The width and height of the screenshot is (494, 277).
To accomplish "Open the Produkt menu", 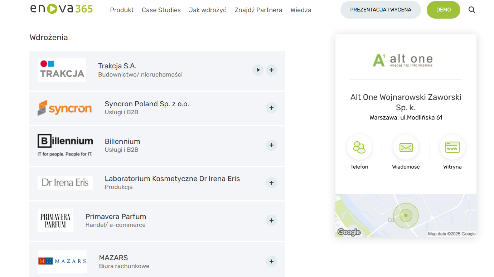I will point(122,10).
